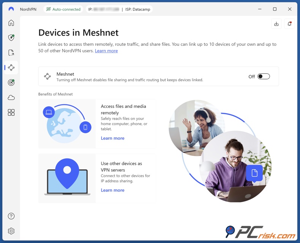This screenshot has height=243, width=300.
Task: Open Threat Protection shield icon
Action: click(11, 38)
